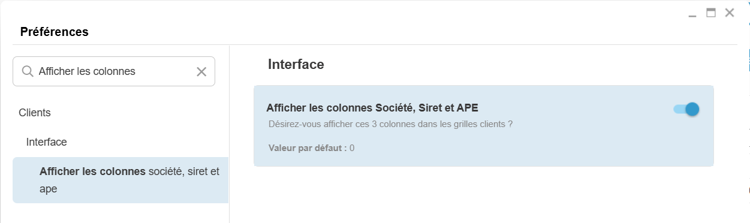Click the horizontal separator under the Préférences title
Viewport: 750px width, 223px height.
coord(375,44)
